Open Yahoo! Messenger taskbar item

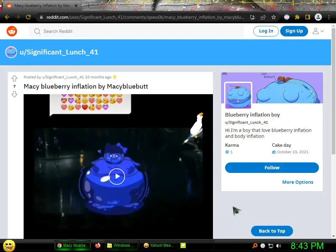(x=159, y=245)
